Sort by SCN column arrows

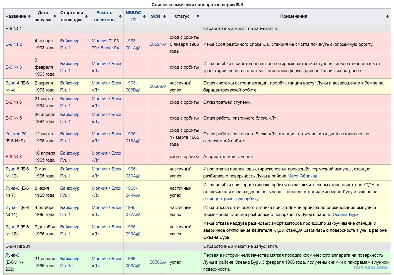tap(164, 16)
